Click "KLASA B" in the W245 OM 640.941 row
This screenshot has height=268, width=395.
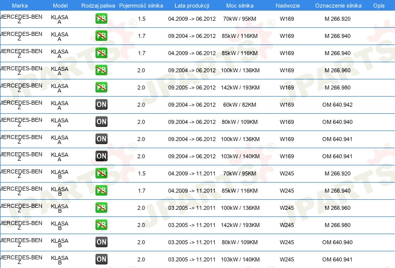click(x=60, y=260)
